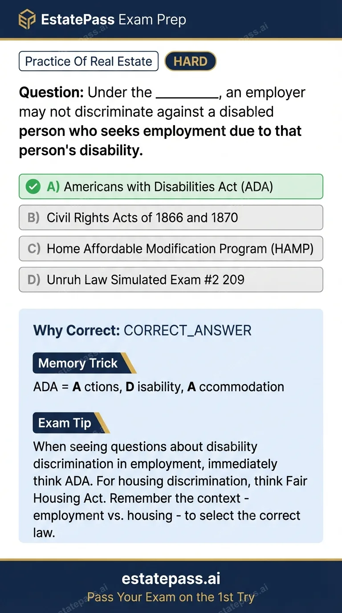Click the gold chevron on Memory Trick tag
Image resolution: width=342 pixels, height=613 pixels.
(129, 363)
